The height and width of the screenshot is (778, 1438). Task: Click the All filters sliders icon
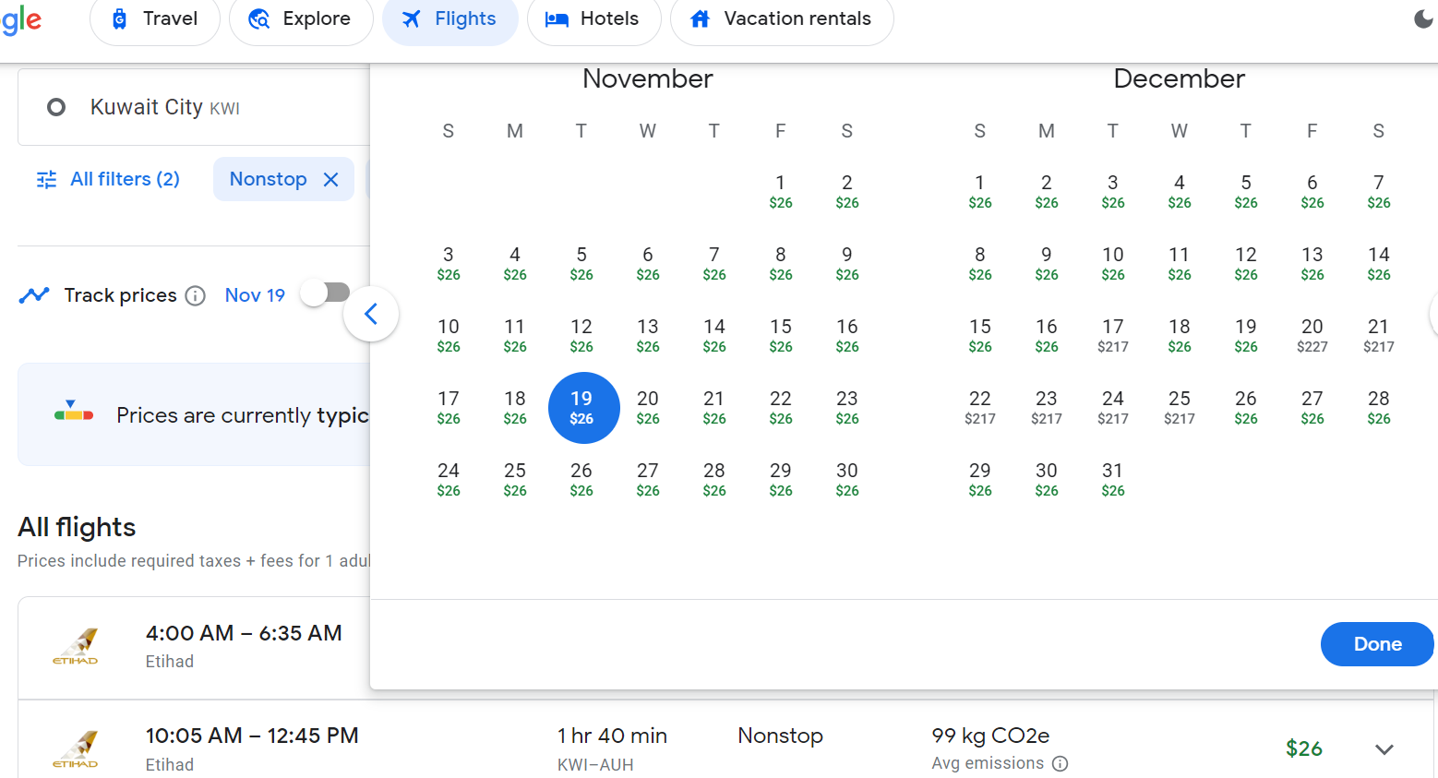(46, 179)
